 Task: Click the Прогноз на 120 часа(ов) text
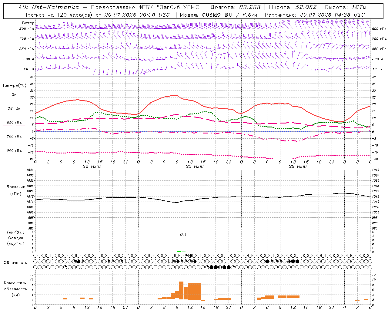(x=59, y=15)
